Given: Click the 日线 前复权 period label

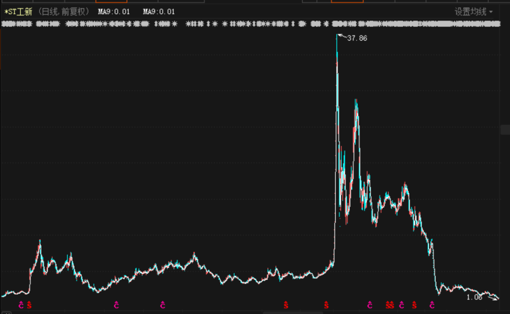Looking at the screenshot, I should point(63,12).
